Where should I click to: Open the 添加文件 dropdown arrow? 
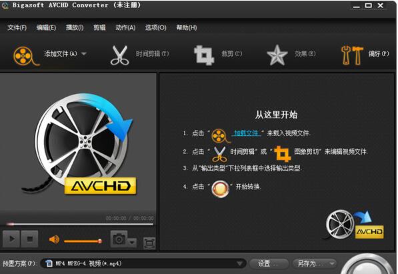pyautogui.click(x=84, y=54)
